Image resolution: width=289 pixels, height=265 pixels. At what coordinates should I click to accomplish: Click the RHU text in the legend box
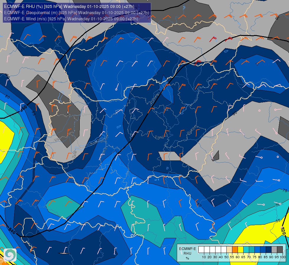click(x=187, y=254)
